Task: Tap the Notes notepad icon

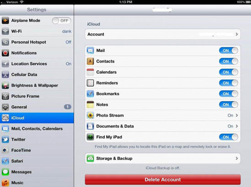Action: 90,105
